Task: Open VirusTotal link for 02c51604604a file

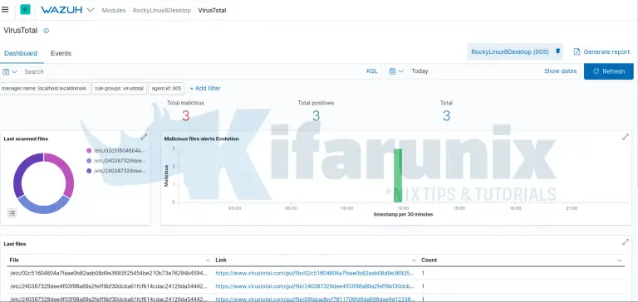Action: pos(315,274)
